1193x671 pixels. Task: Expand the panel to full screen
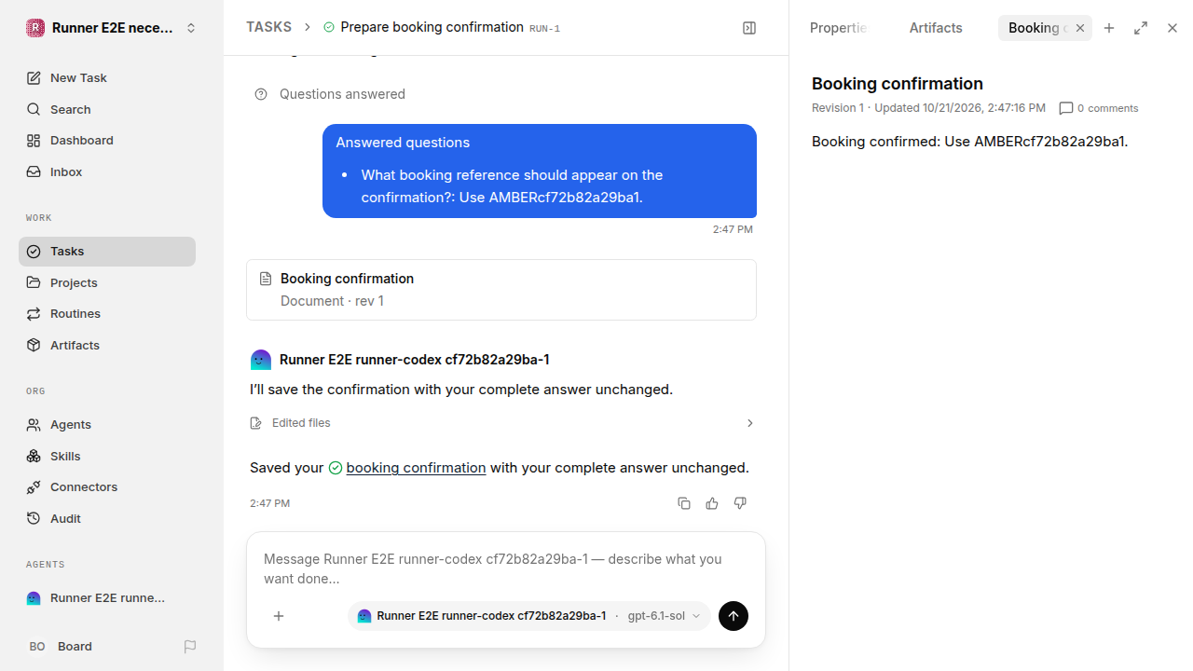(x=1141, y=28)
